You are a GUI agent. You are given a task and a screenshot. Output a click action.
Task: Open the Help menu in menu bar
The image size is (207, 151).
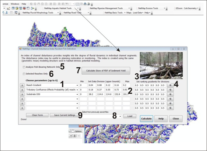click(x=24, y=4)
